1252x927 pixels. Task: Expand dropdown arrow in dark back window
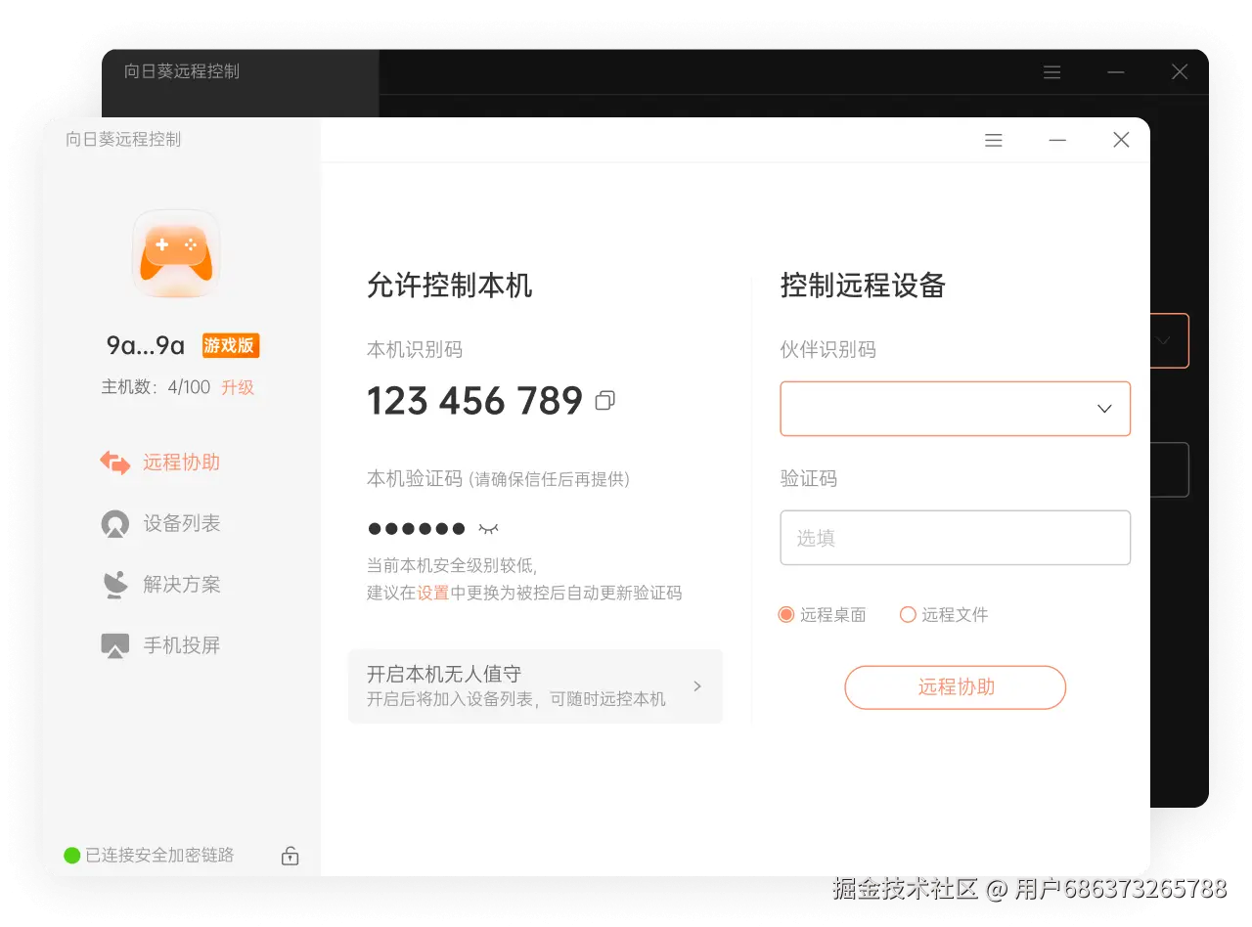click(1163, 340)
